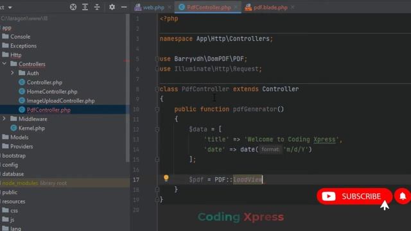
Task: Click the Auth folder name
Action: [x=33, y=73]
